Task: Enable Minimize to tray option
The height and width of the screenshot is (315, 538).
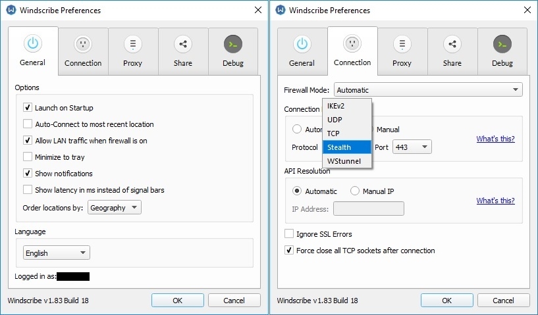Action: (x=28, y=157)
